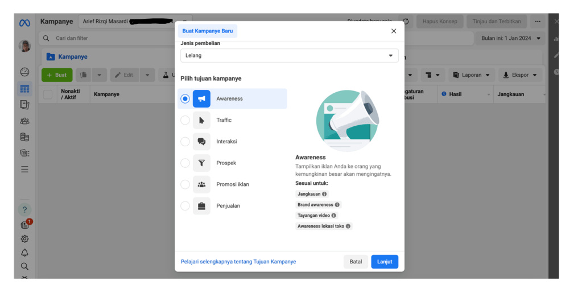Viewport: 582px width, 297px height.
Task: Click info icon next to Tayangan video
Action: [x=334, y=215]
